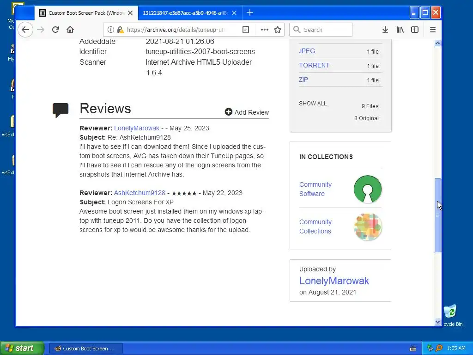Image resolution: width=473 pixels, height=355 pixels.
Task: Open the Firefox hamburger menu
Action: pyautogui.click(x=432, y=30)
